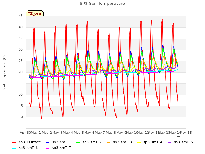Screen dimensions: 205x154
Task: Click the sp3_Tsurface legend label
Action: (x=30, y=142)
